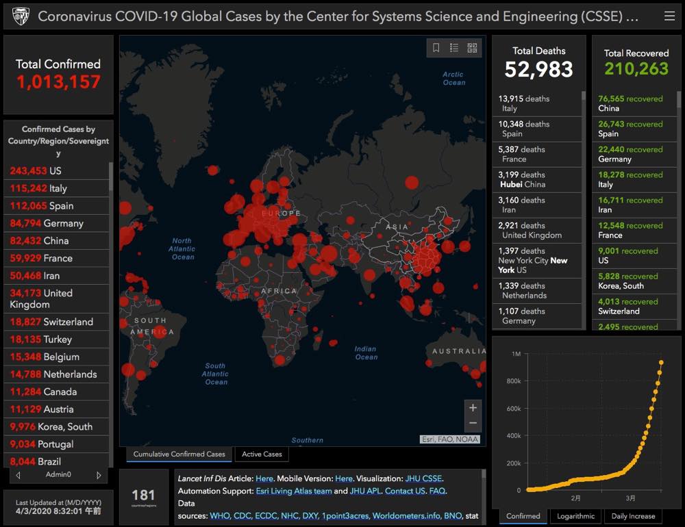
Task: Select Korea, South with 9,976 confirmed
Action: coord(56,426)
